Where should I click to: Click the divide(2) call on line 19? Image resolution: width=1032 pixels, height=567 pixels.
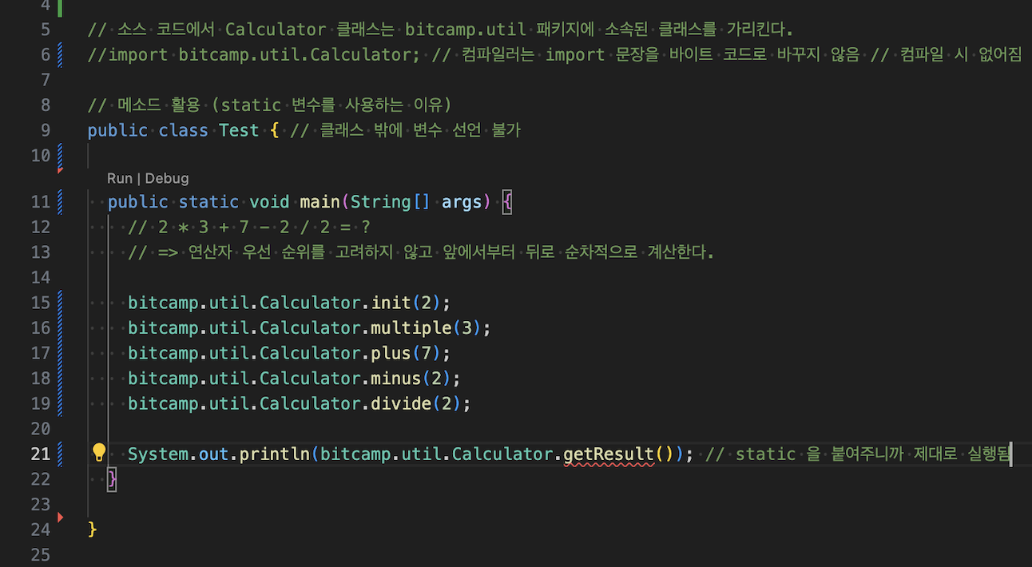[x=415, y=403]
